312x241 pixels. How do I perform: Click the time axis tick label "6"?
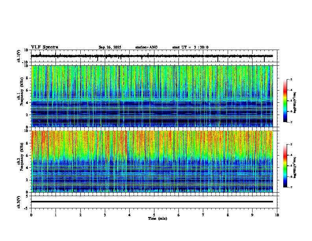tap(178, 215)
